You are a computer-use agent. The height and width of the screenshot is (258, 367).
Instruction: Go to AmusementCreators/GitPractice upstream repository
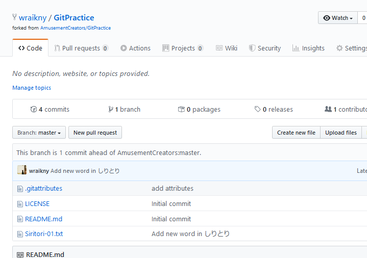click(76, 28)
